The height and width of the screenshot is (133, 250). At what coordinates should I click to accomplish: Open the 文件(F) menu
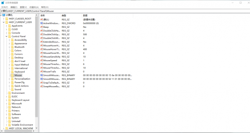click(5, 7)
